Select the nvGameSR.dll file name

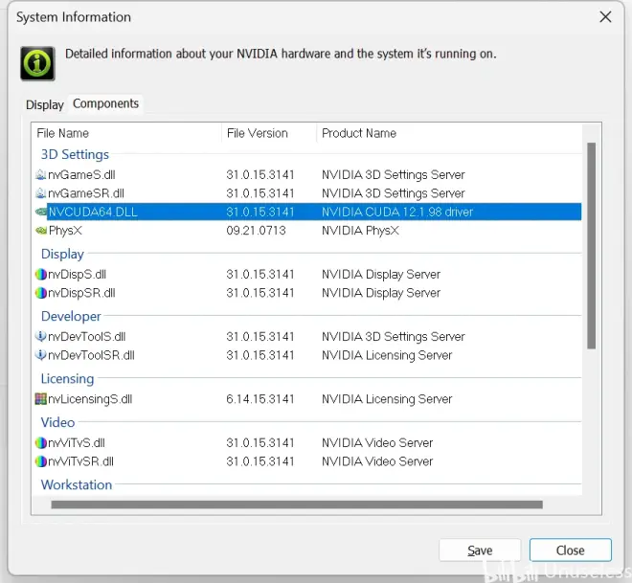pos(86,193)
